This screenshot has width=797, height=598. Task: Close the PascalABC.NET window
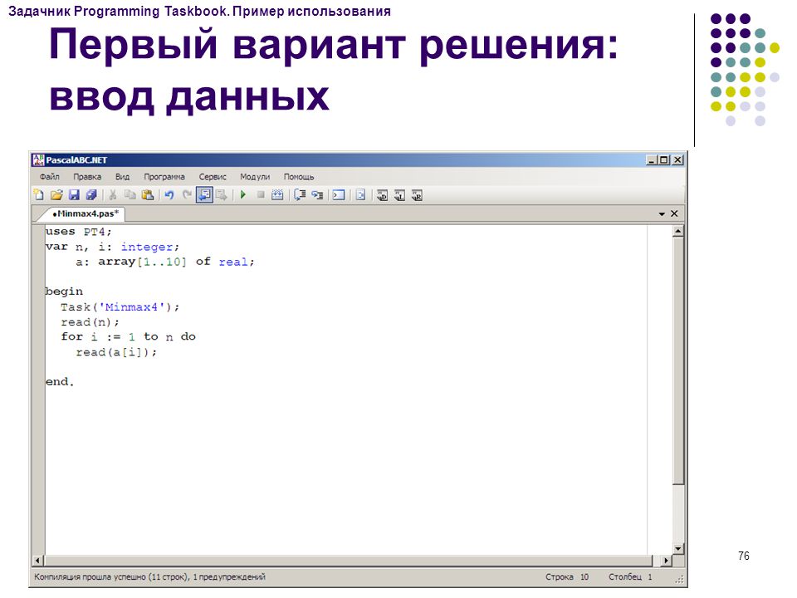pyautogui.click(x=677, y=160)
